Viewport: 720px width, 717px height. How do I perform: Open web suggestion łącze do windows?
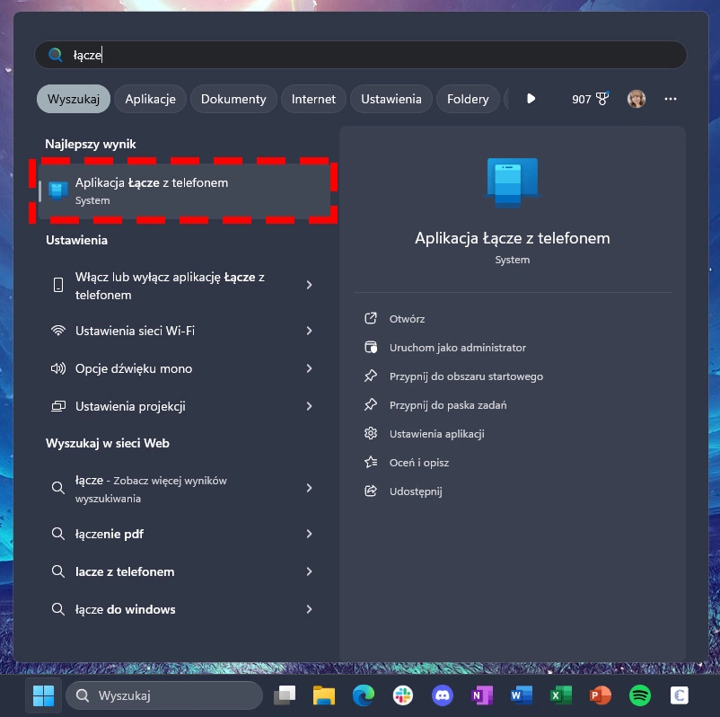click(x=184, y=609)
